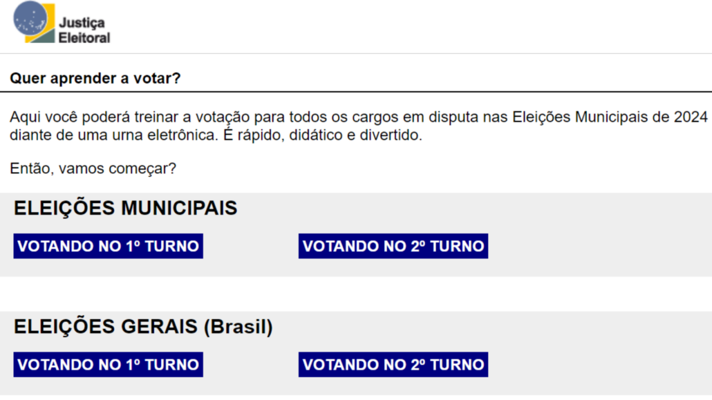Open 2º turno simulation under Eleições Gerais
This screenshot has width=712, height=400.
(393, 364)
